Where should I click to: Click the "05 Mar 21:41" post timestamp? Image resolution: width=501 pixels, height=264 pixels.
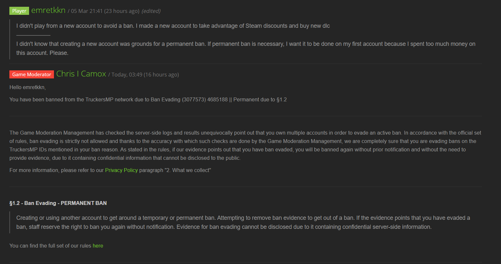[x=87, y=11]
